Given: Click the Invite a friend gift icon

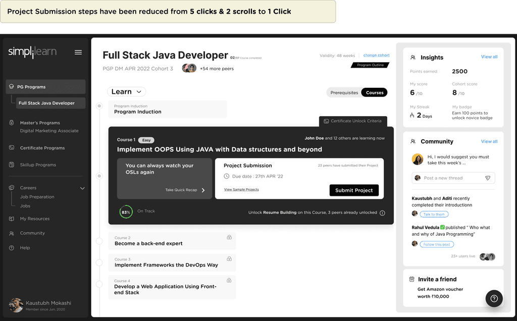Looking at the screenshot, I should tap(412, 279).
